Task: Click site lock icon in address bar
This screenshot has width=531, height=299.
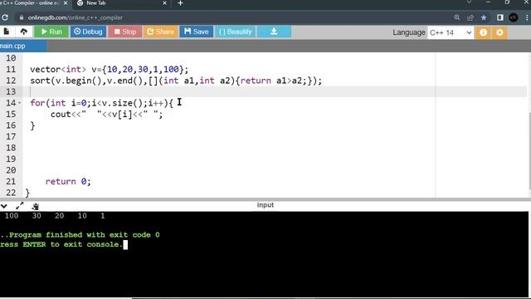Action: pos(22,17)
